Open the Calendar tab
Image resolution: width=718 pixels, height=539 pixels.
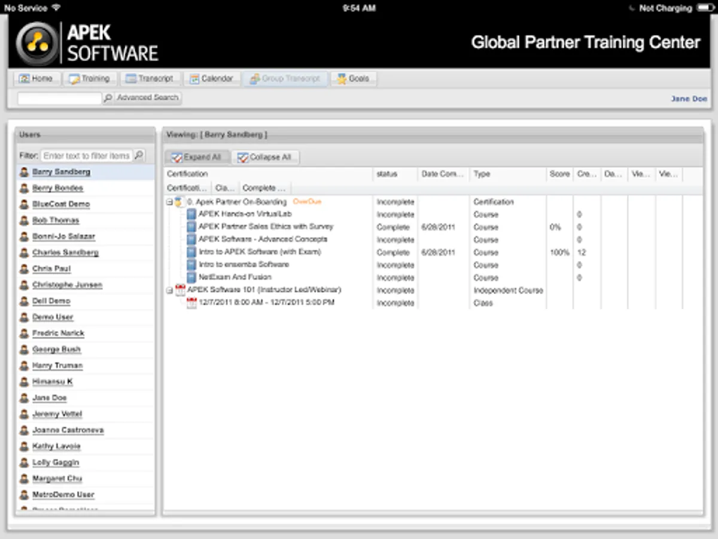point(212,78)
